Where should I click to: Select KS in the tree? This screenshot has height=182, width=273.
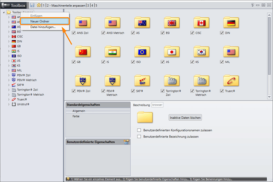pyautogui.click(x=19, y=66)
